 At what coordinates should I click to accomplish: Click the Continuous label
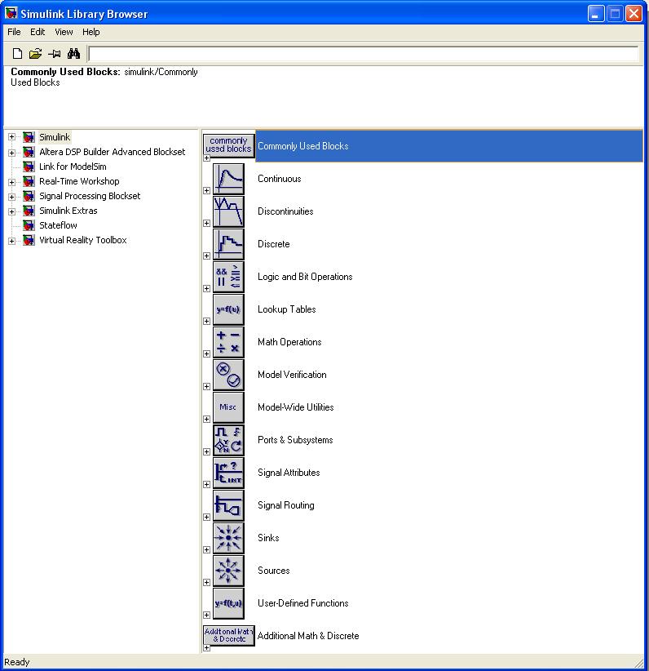pos(279,179)
